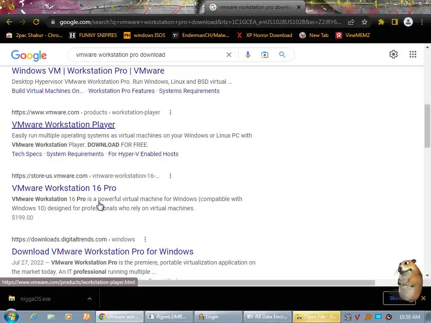Open the Tech Specs sitelink
Viewport: 431px width, 323px height.
click(x=27, y=154)
